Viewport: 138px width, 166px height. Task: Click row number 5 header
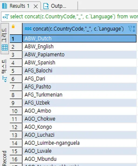click(x=16, y=71)
